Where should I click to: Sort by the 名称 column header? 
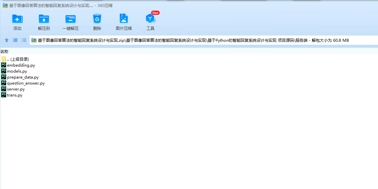coord(4,51)
